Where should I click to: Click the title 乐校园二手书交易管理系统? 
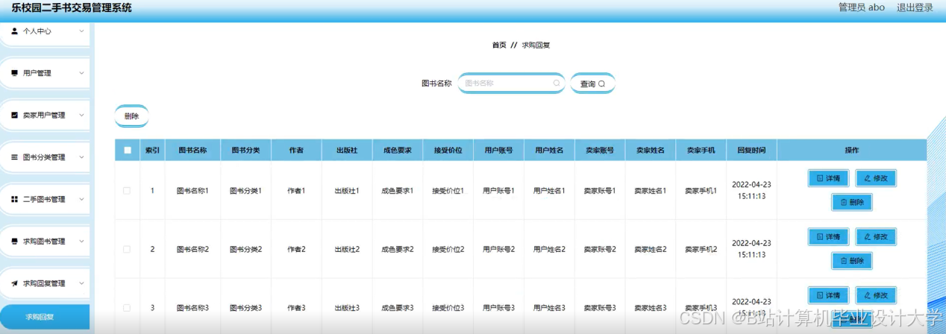click(72, 8)
